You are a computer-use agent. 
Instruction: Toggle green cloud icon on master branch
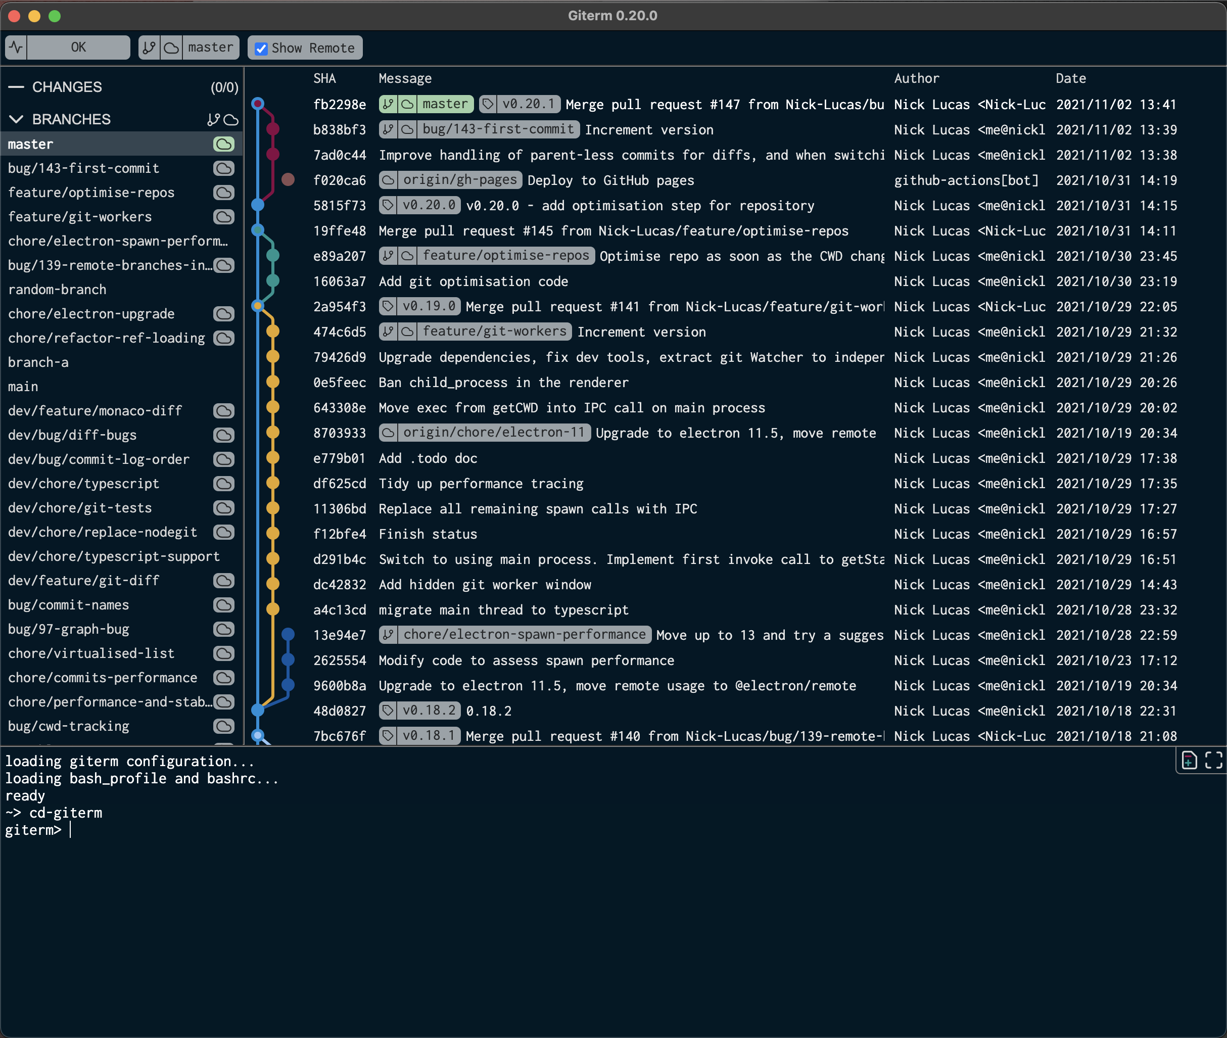click(224, 144)
